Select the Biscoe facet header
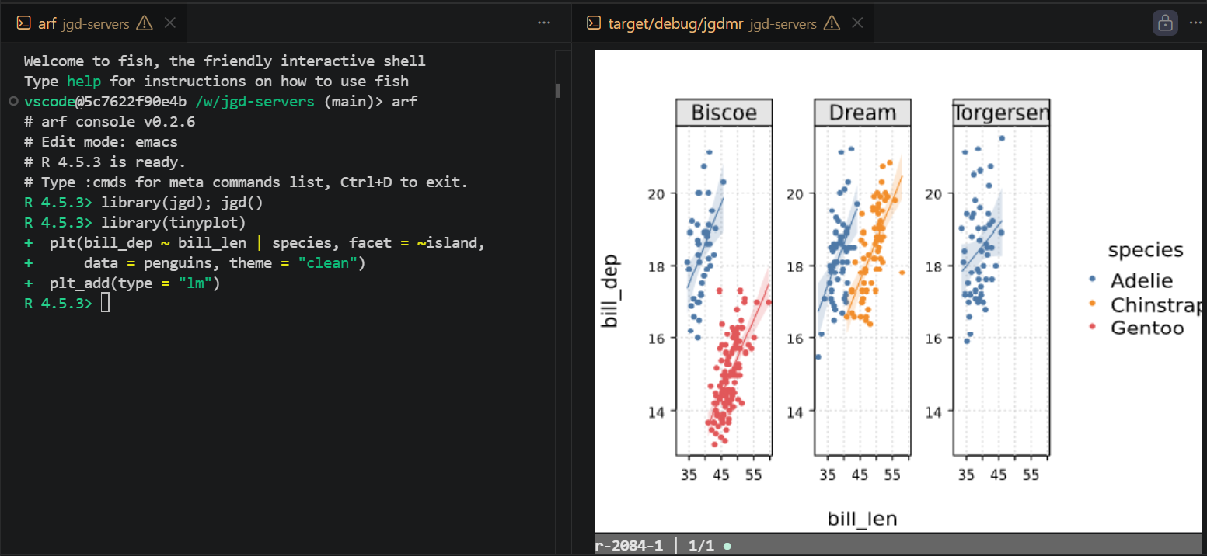 coord(724,113)
